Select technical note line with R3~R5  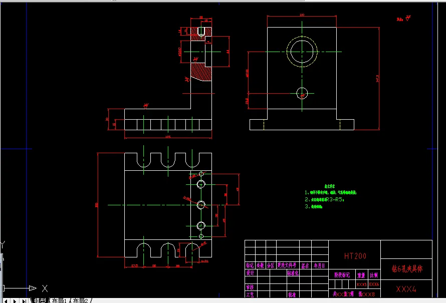tap(324, 199)
